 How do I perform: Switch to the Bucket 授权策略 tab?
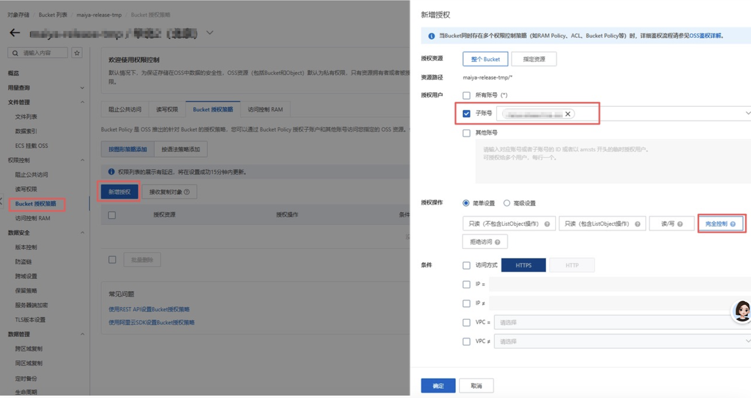(213, 109)
